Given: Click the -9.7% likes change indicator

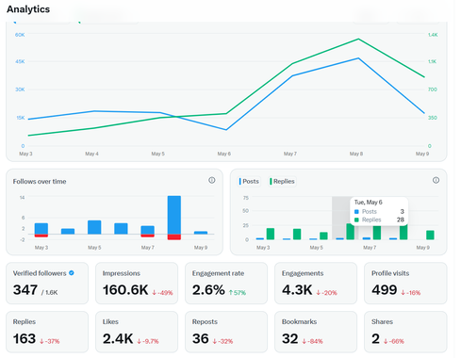Looking at the screenshot, I should [148, 341].
